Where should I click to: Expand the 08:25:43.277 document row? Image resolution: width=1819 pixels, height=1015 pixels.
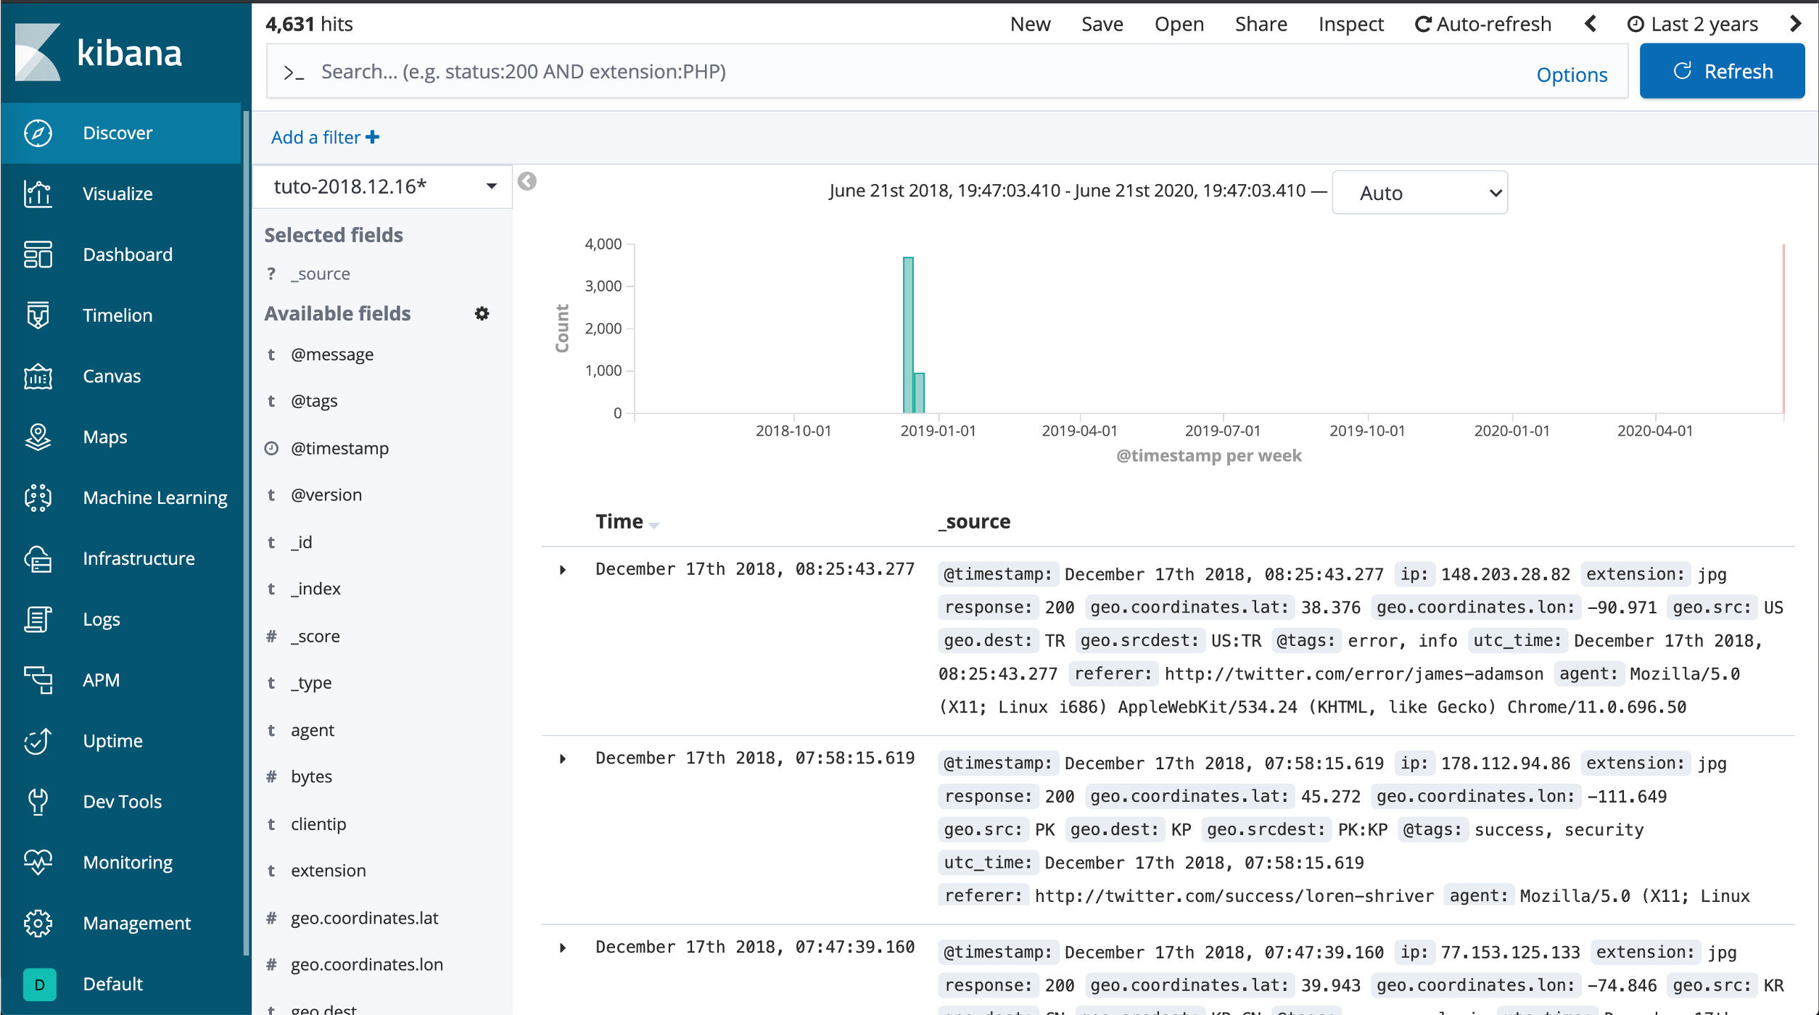563,570
